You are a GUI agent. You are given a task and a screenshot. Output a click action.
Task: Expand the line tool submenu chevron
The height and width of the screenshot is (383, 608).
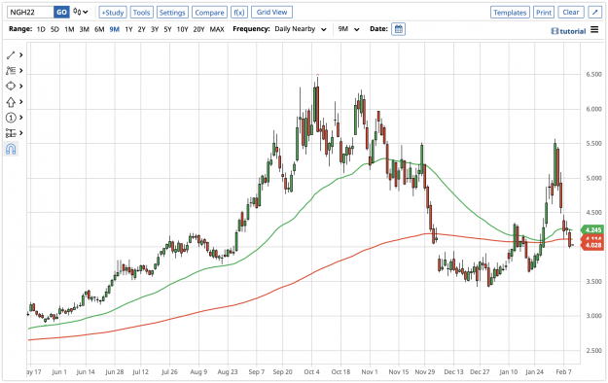click(x=21, y=55)
